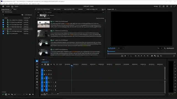Screen dimensions: 177x99
Task: Add a marker in the timeline header
Action: pos(51,64)
